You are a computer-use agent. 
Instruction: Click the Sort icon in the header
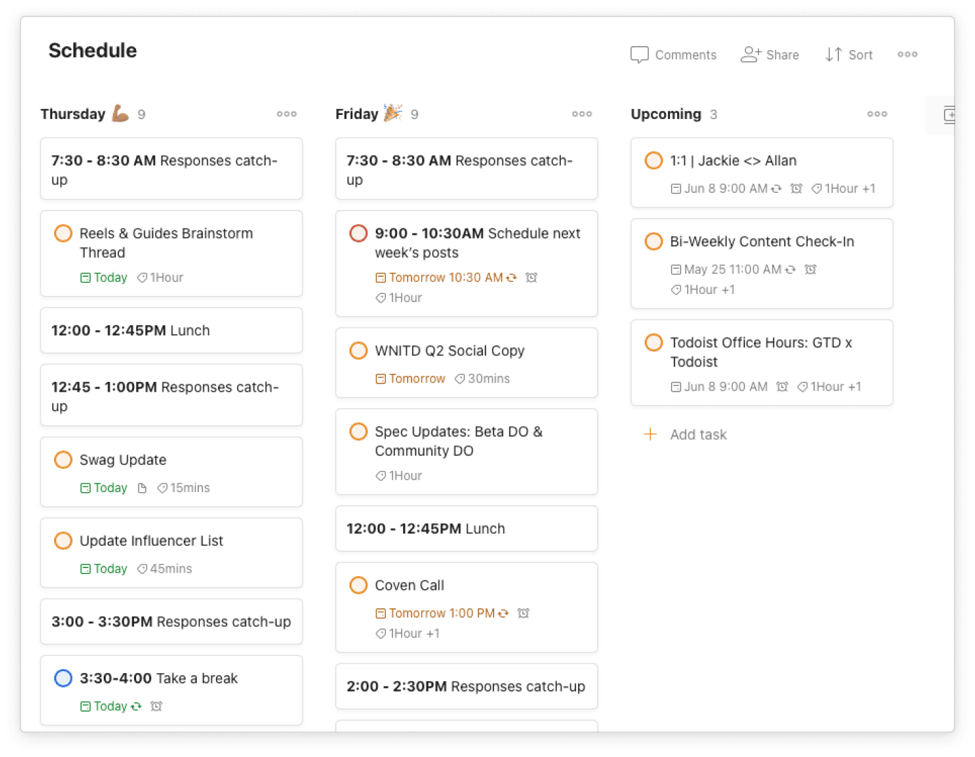[834, 55]
